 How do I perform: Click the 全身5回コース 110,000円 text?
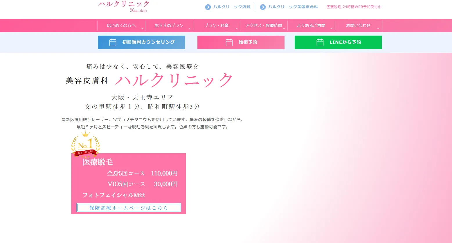click(142, 173)
